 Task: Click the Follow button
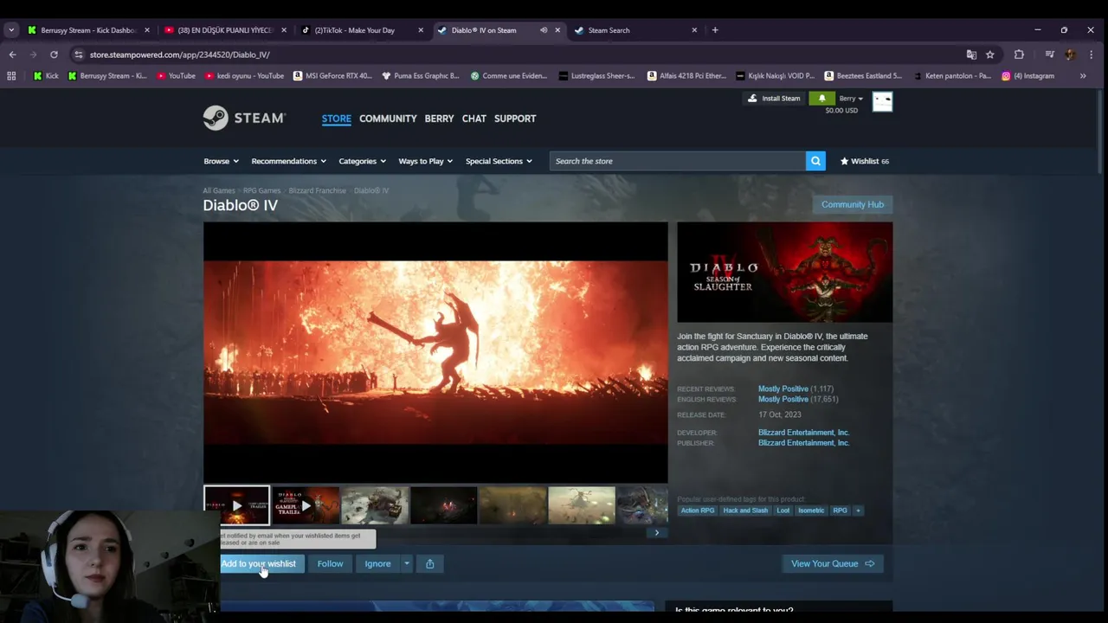(330, 564)
